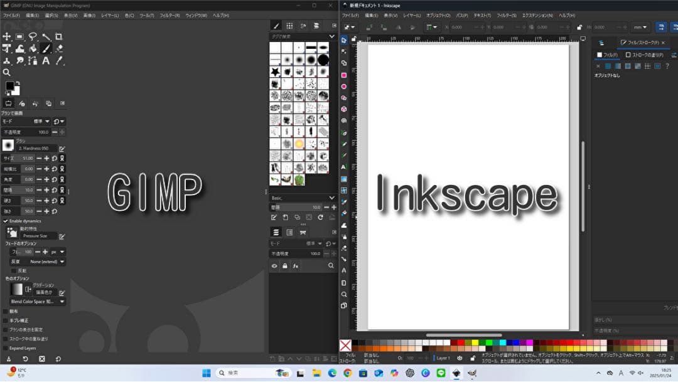
Task: Select the GIMP Text tool
Action: [46, 61]
